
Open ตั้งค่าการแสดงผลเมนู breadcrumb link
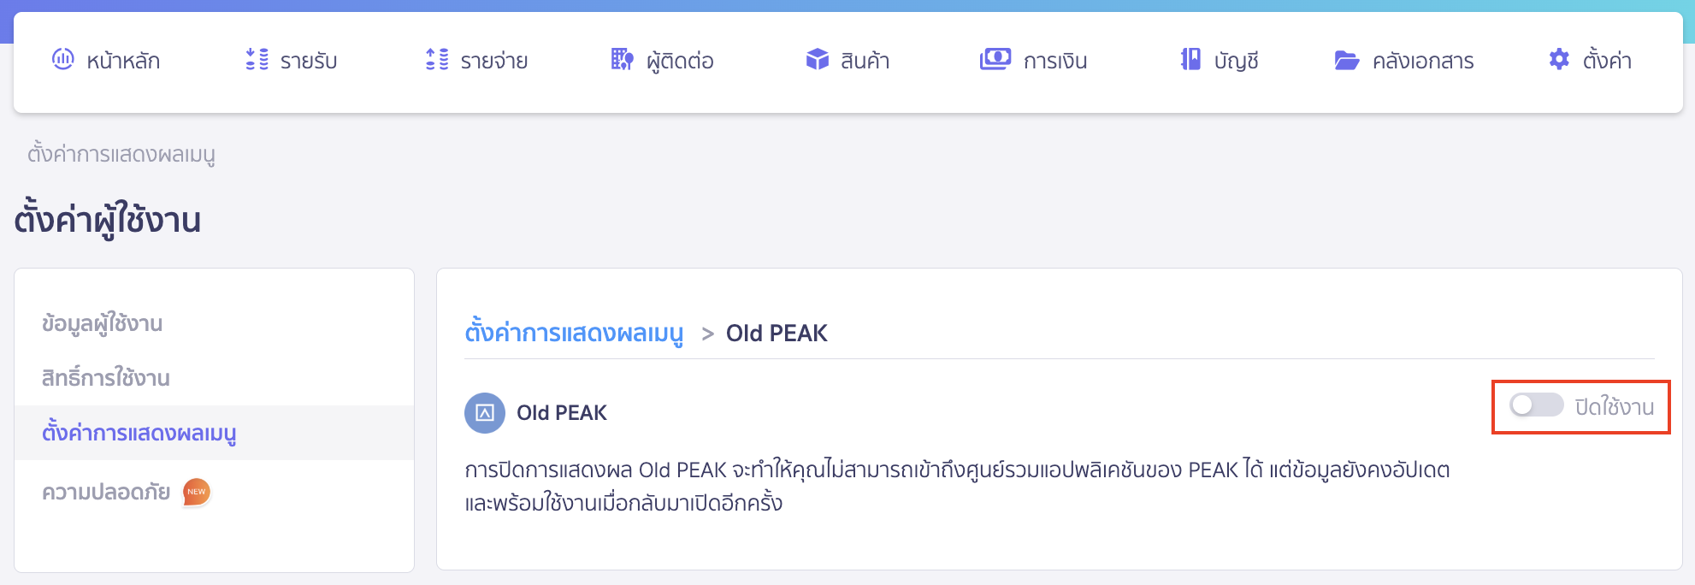point(576,334)
